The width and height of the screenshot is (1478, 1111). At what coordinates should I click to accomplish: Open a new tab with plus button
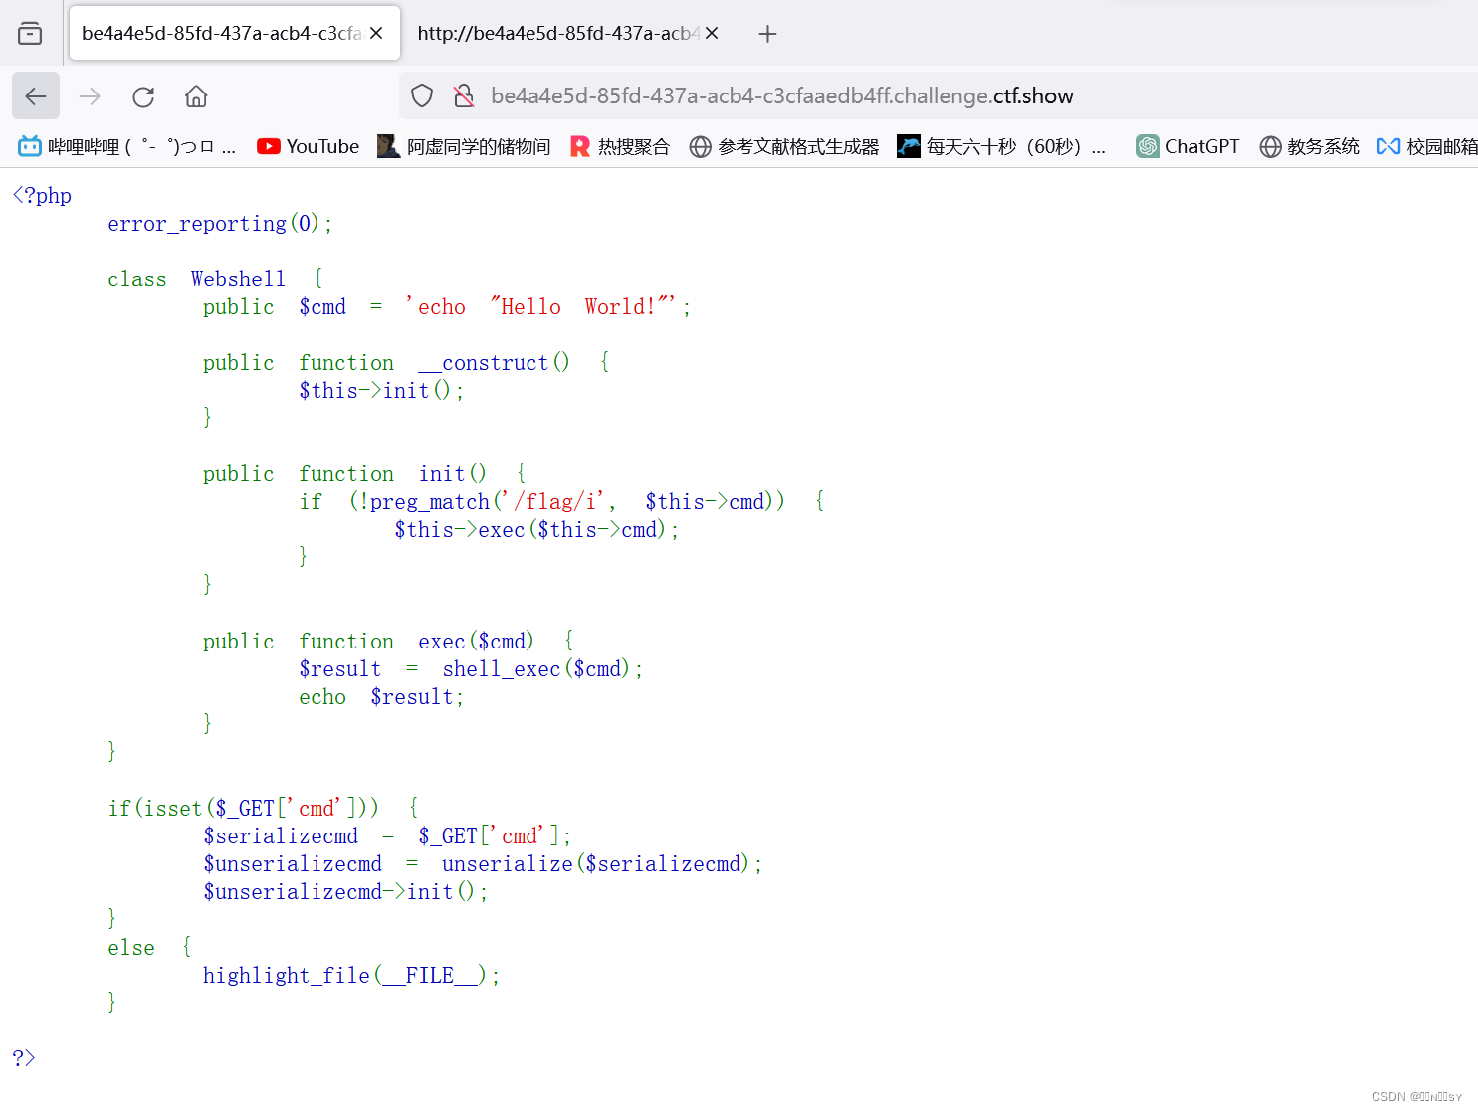tap(767, 33)
